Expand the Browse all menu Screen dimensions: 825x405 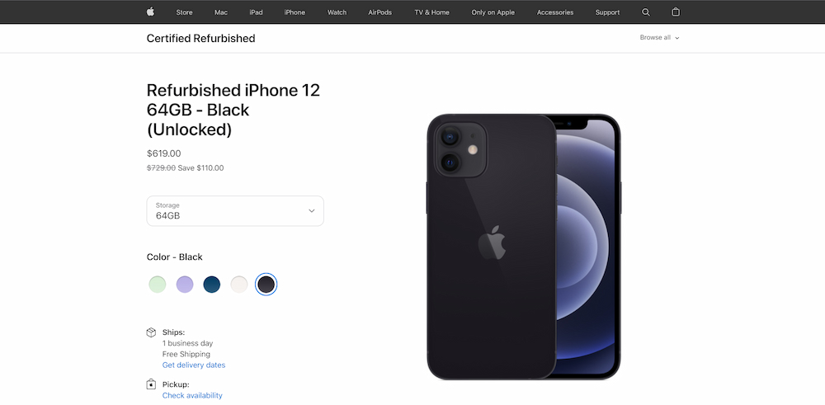point(660,38)
